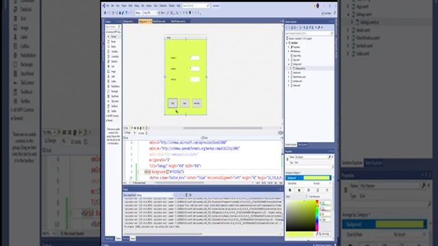Switch to the Team Explorer tab
This screenshot has height=246, width=438.
(302, 145)
